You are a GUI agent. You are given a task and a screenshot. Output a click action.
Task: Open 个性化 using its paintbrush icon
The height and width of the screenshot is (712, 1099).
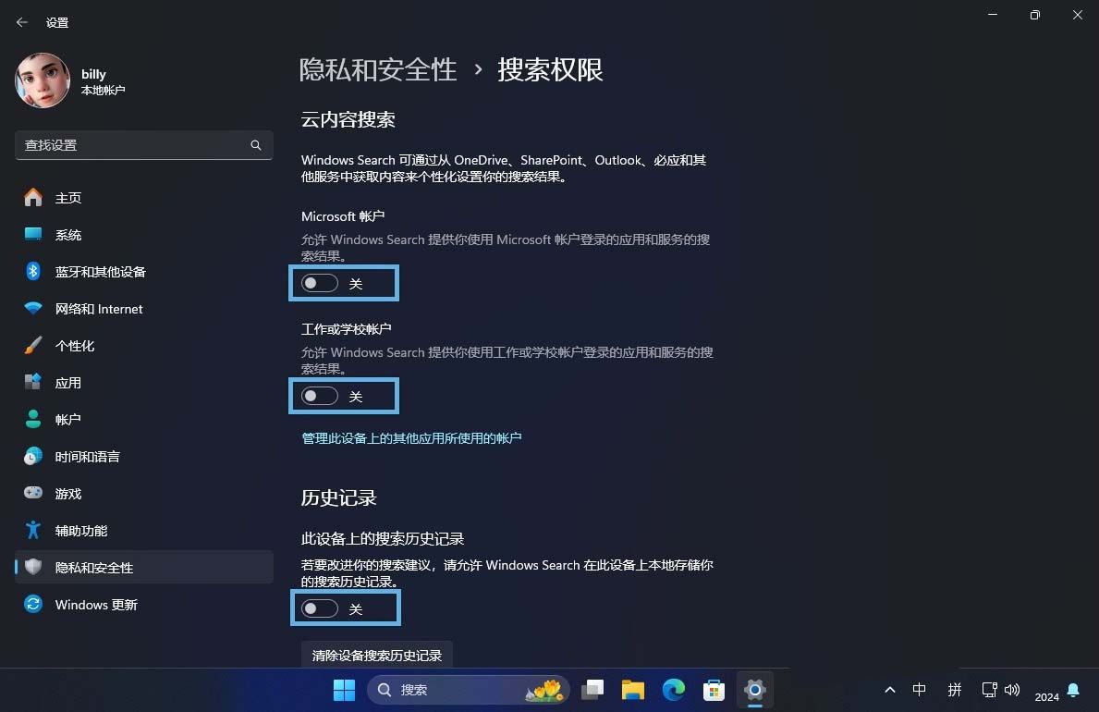coord(33,346)
